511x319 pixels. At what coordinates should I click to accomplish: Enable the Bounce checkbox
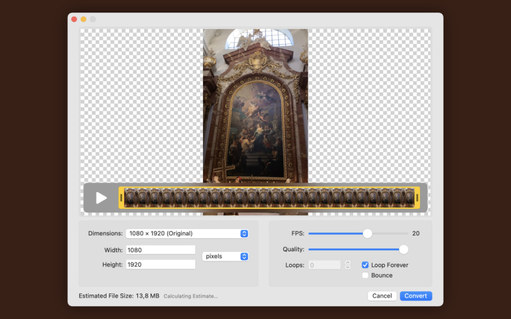(x=365, y=275)
